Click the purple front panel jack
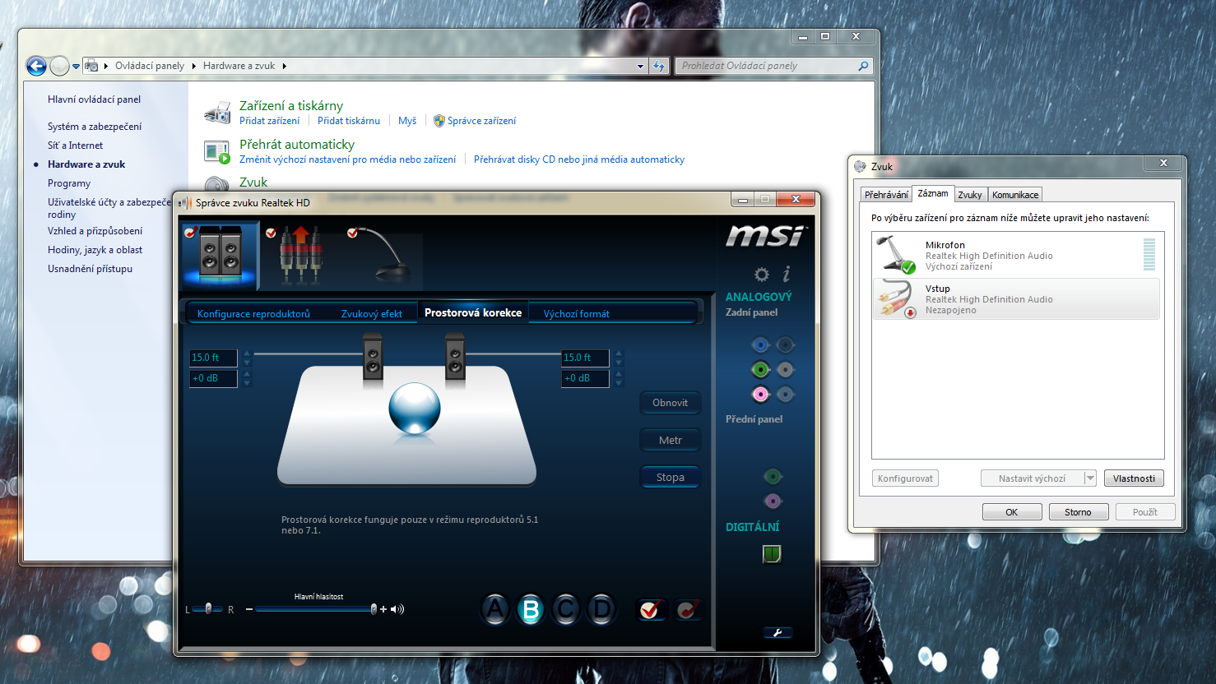 coord(773,501)
